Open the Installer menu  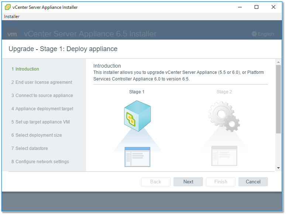click(x=12, y=17)
